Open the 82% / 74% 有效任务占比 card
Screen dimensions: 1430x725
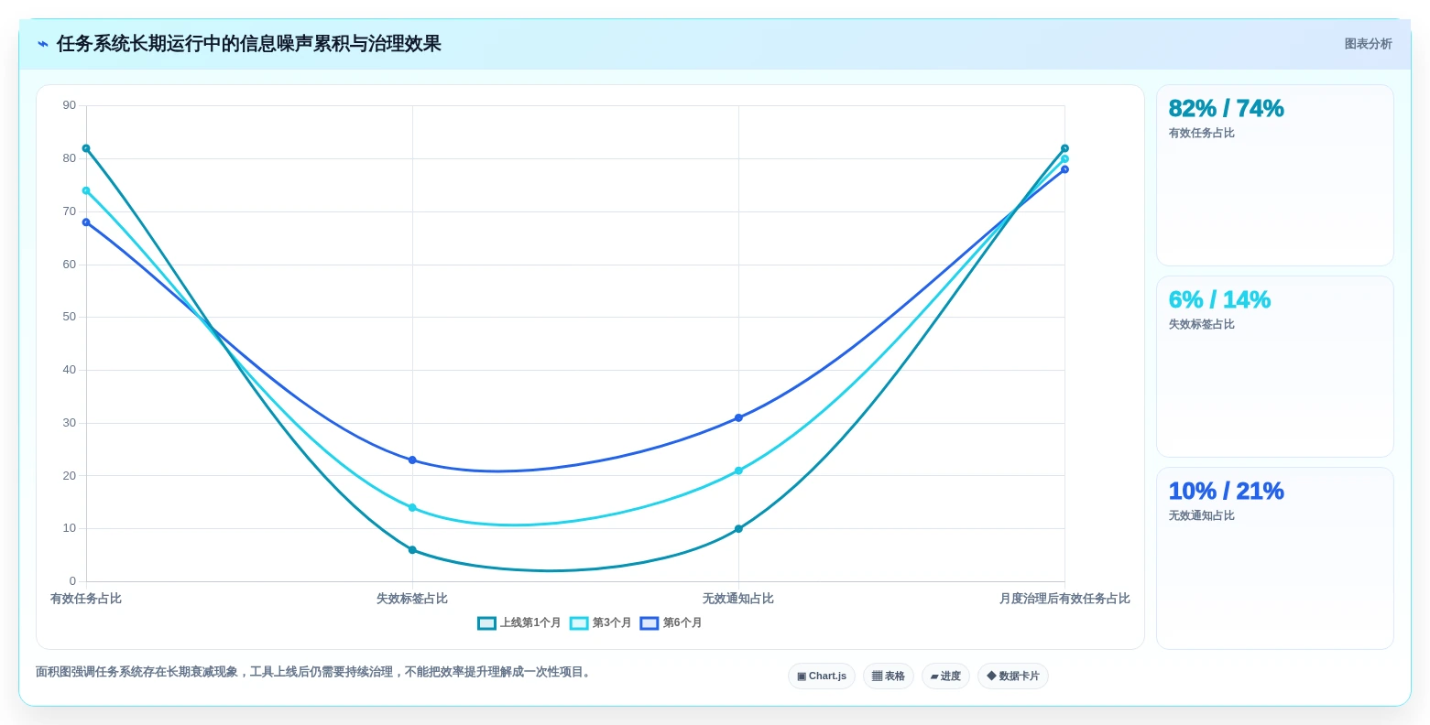pos(1275,176)
